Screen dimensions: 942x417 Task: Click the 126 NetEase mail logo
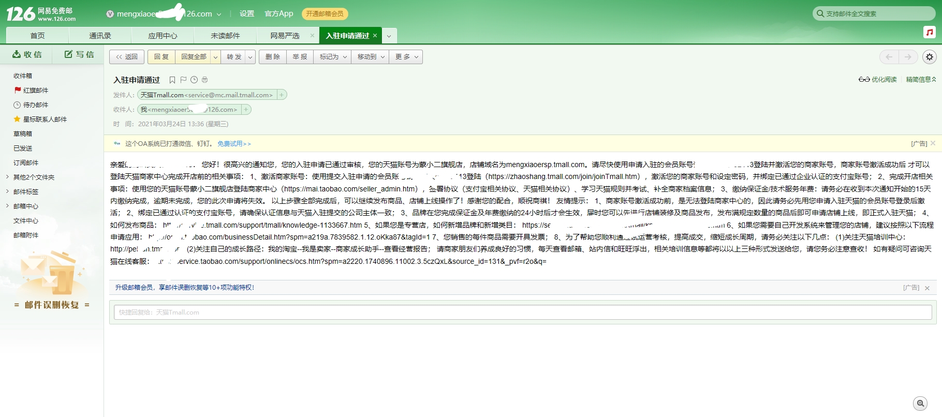[x=41, y=13]
